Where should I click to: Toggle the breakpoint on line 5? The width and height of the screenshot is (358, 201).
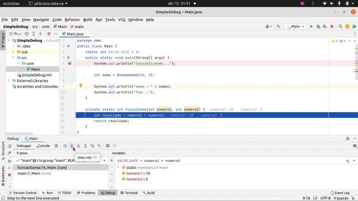click(x=69, y=63)
